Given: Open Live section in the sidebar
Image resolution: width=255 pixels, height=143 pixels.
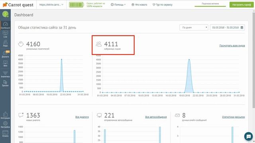Looking at the screenshot, I should [x=5, y=34].
